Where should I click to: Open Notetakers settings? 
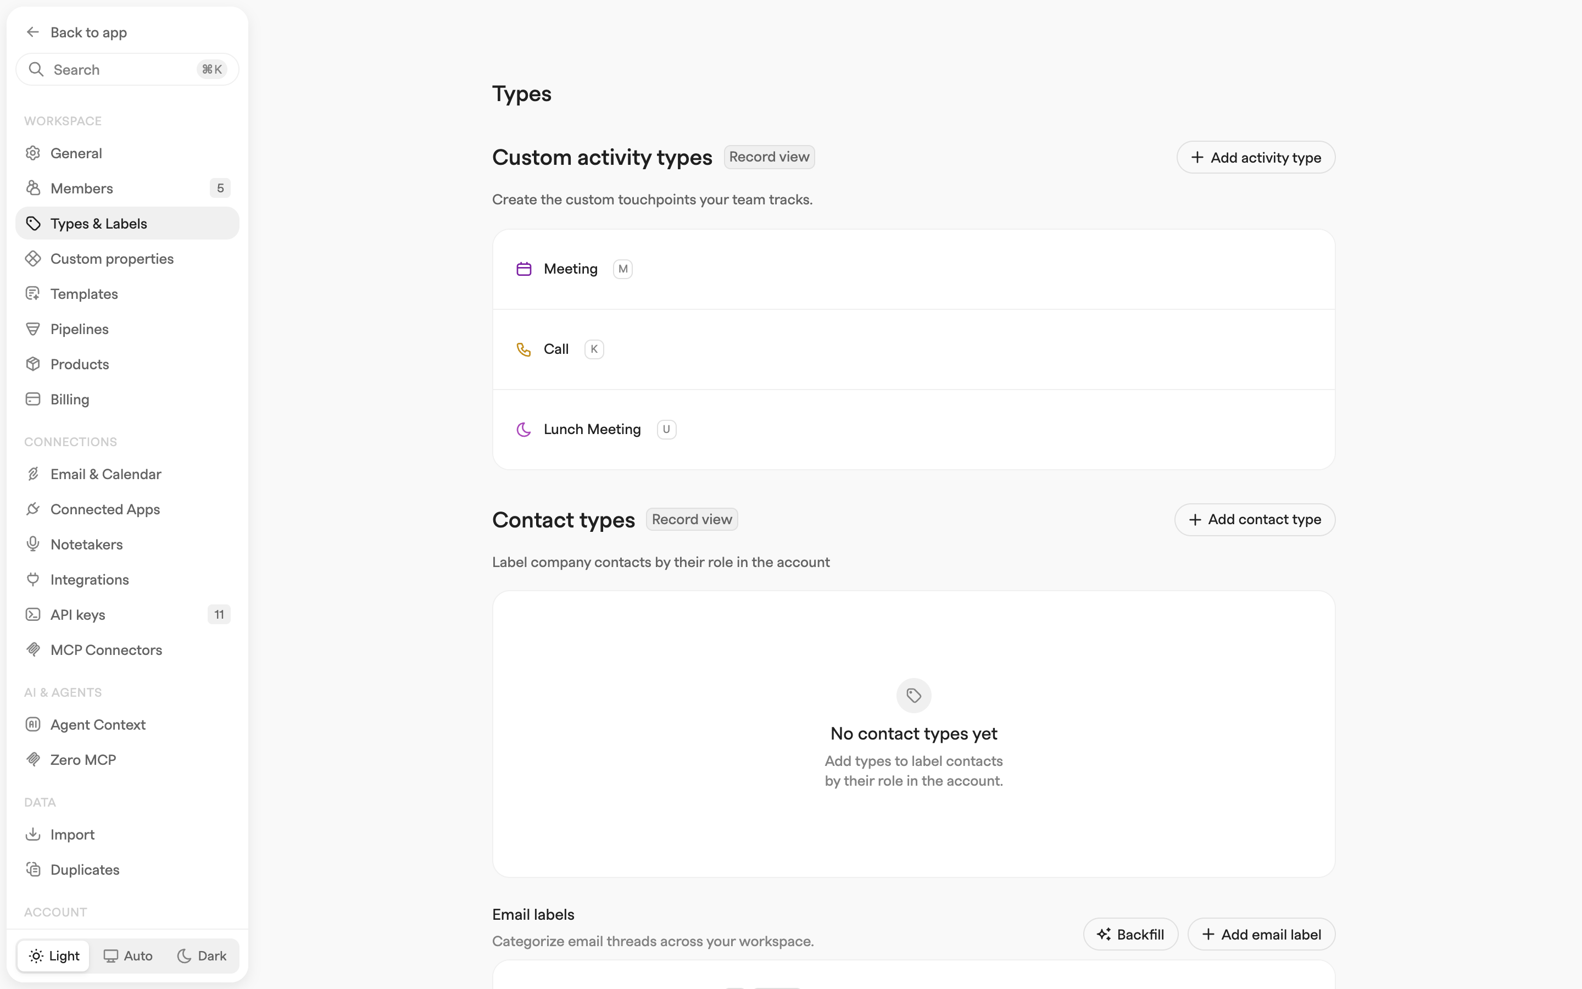click(x=127, y=544)
